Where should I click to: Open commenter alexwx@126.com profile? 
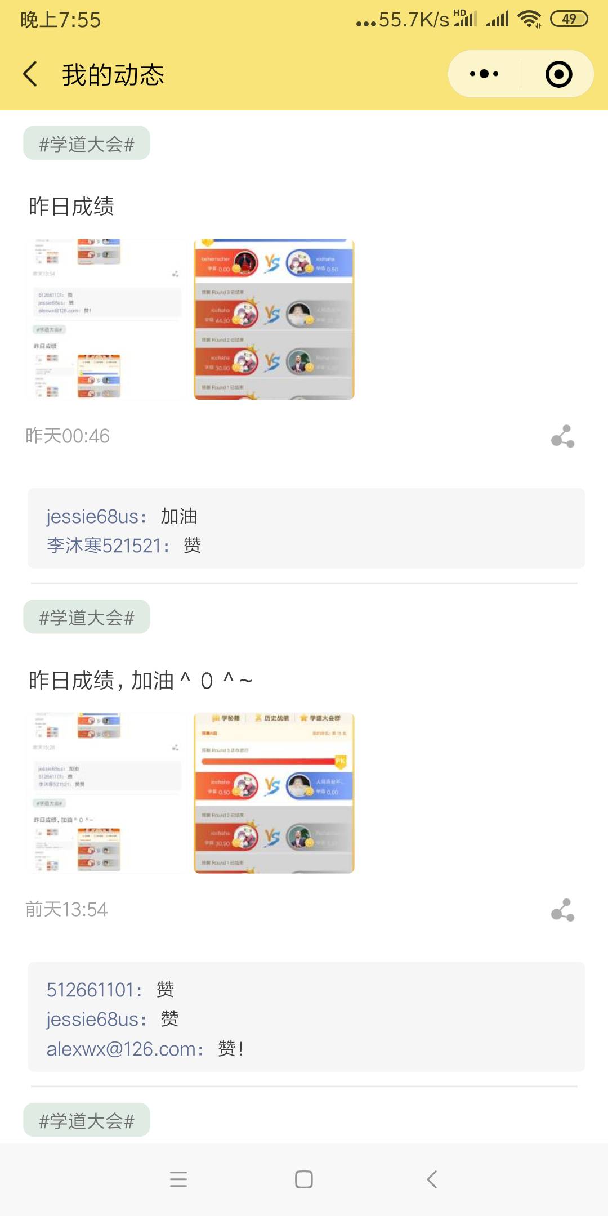(x=125, y=1049)
